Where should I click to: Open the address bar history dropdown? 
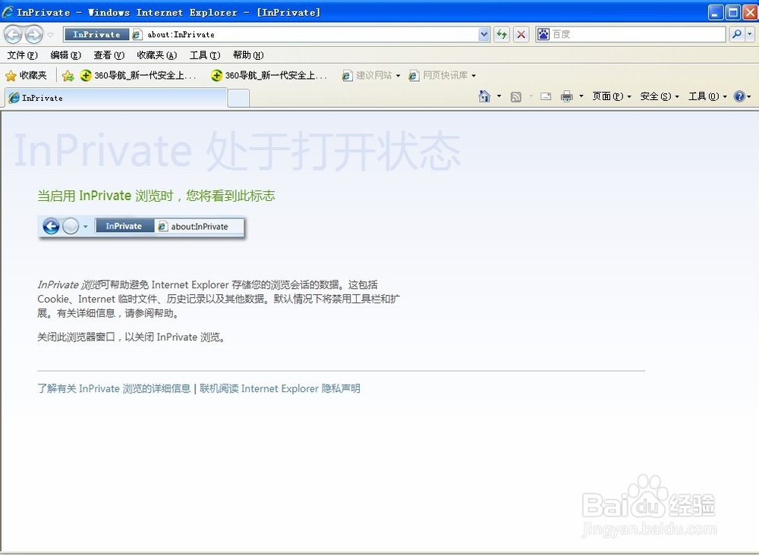[x=484, y=34]
